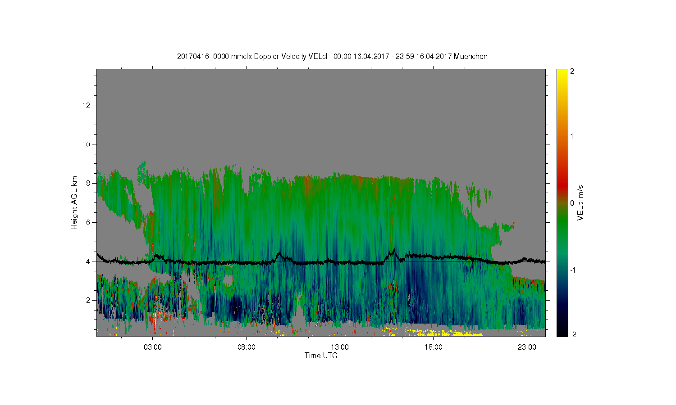Screen dimensions: 676x405
Task: Click the Time UTC axis title
Action: [321, 355]
